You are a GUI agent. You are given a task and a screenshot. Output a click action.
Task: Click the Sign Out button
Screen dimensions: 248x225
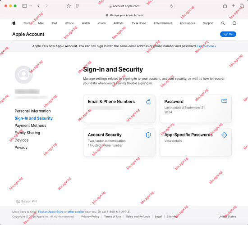click(x=228, y=34)
